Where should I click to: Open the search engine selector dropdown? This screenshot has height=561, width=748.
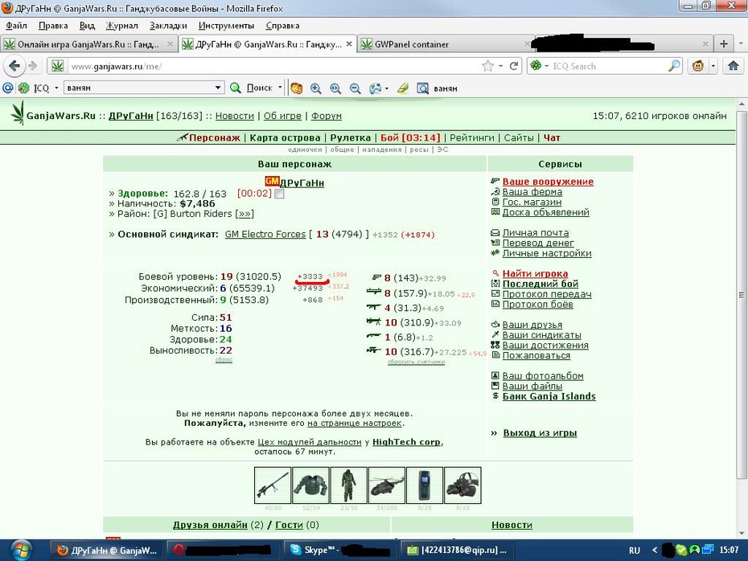tap(547, 66)
